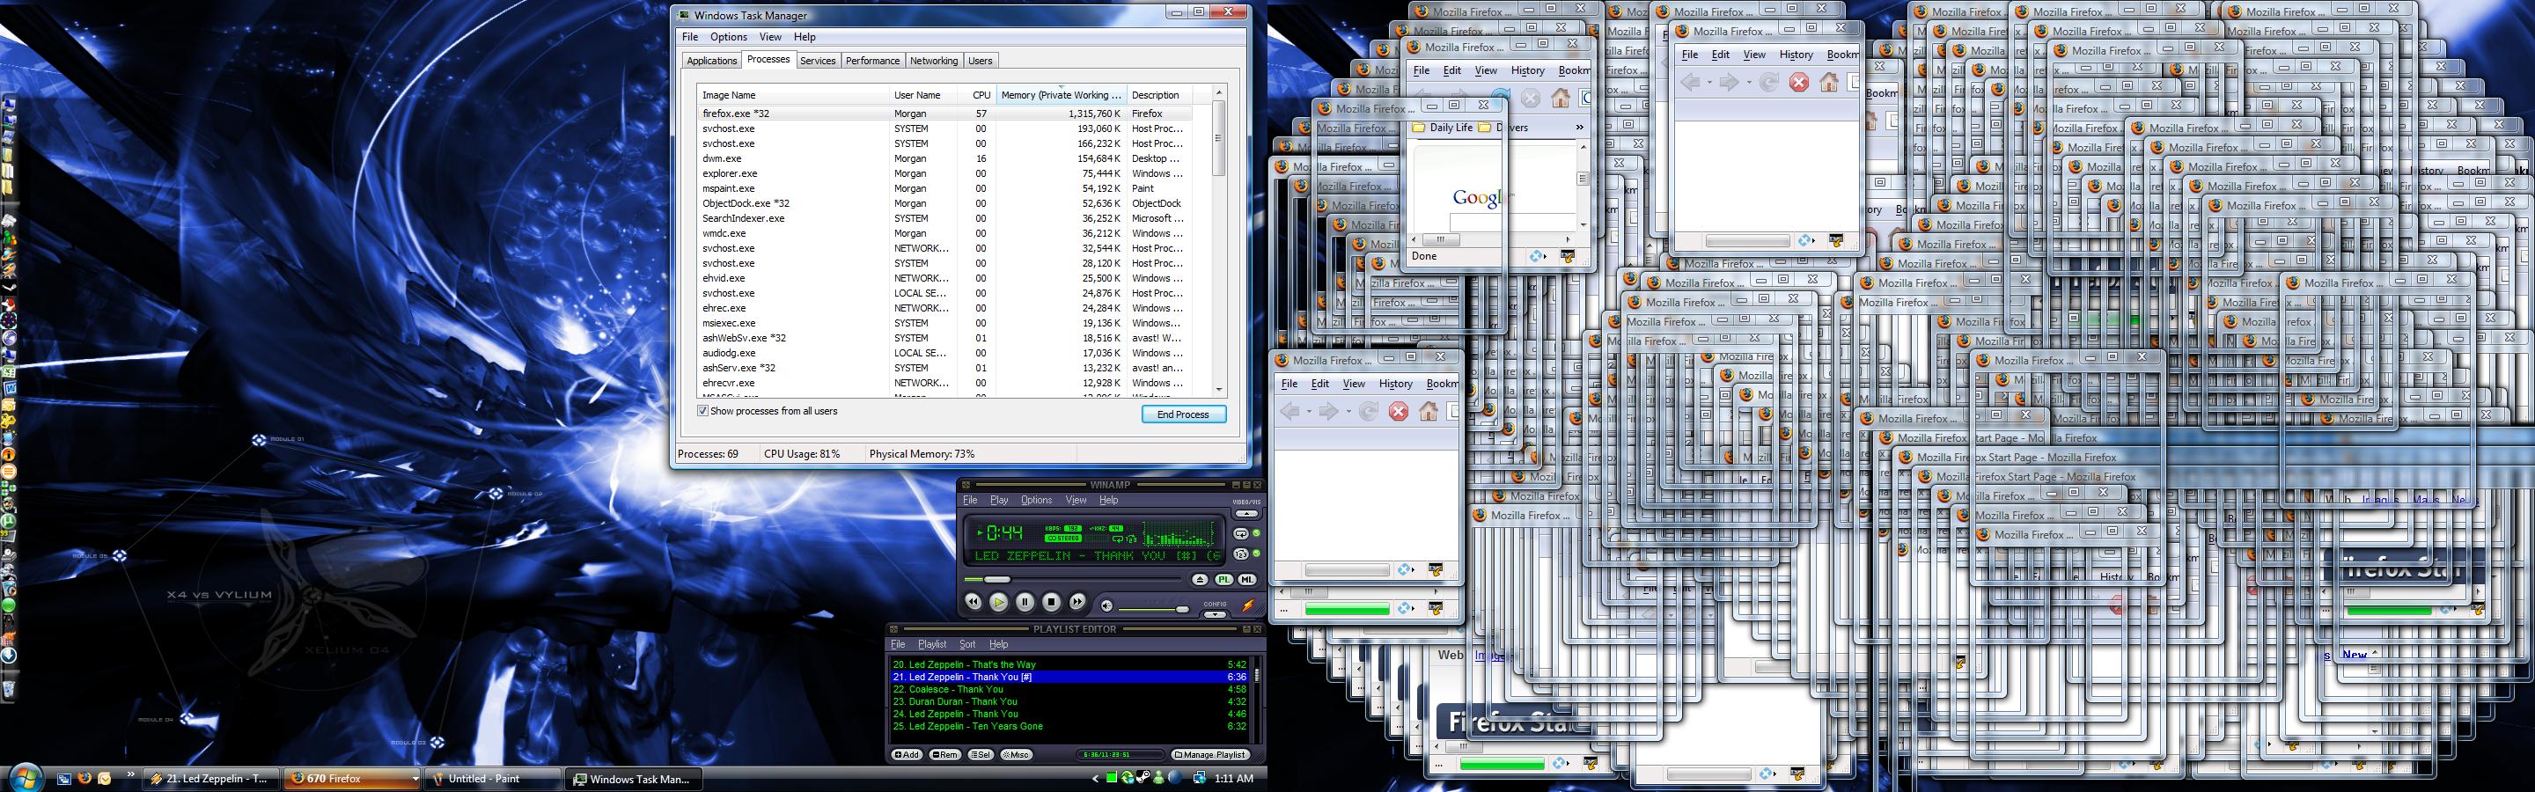Click Home icon in the Google Firefox window
Viewport: 2535px width, 792px height.
[x=1560, y=98]
